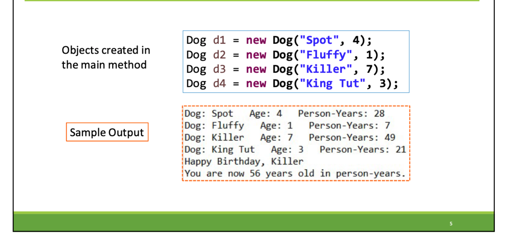
Task: Click the green bar at the top
Action: pos(251,2)
